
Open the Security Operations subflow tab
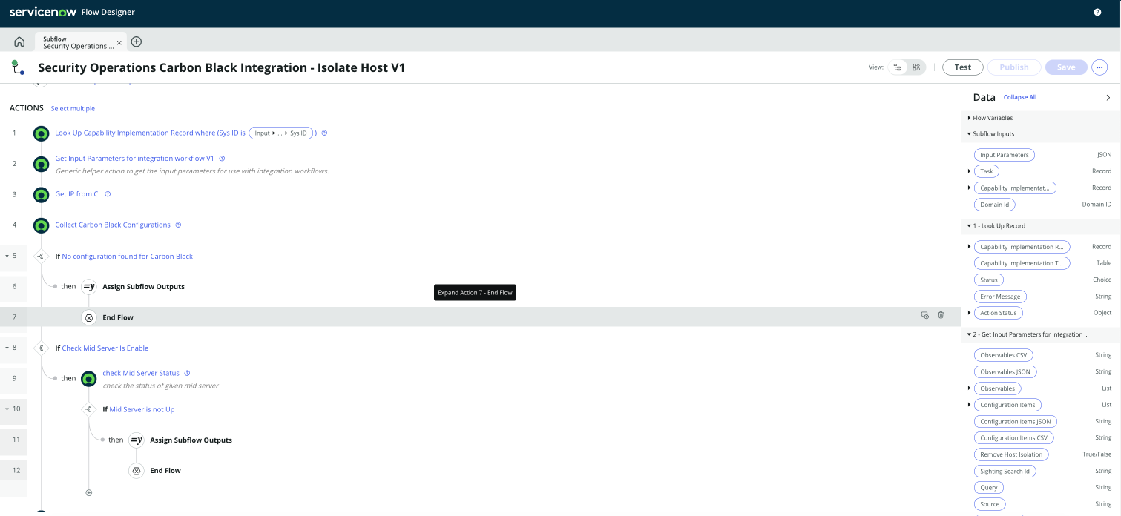[x=78, y=42]
